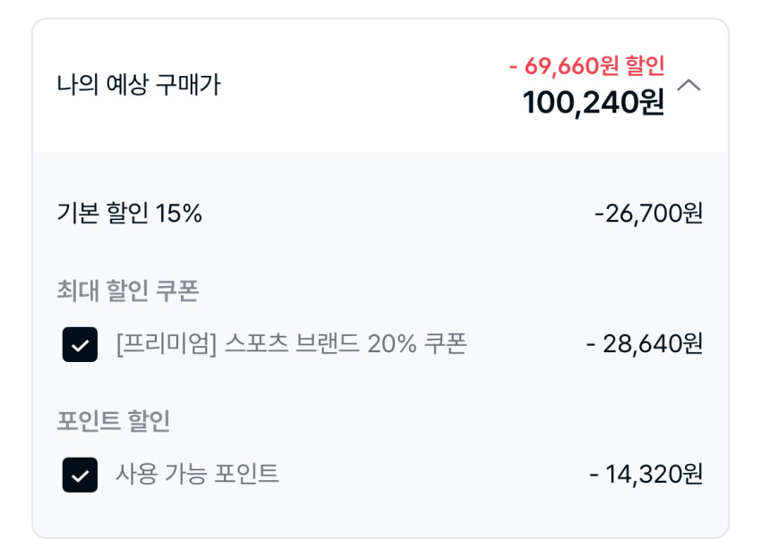Click the 20% 쿠폰 text

[x=417, y=344]
